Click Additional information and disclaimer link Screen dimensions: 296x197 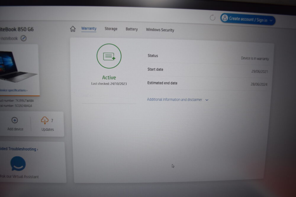[x=174, y=100]
